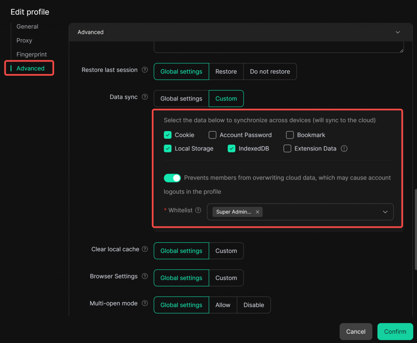Uncheck the Cookie checkbox
Image resolution: width=417 pixels, height=343 pixels.
click(x=168, y=135)
